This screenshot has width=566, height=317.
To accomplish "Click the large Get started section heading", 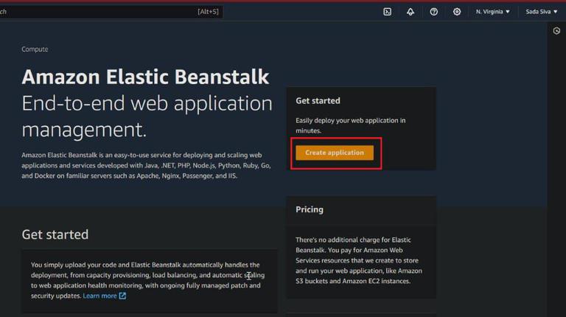I will click(x=55, y=234).
